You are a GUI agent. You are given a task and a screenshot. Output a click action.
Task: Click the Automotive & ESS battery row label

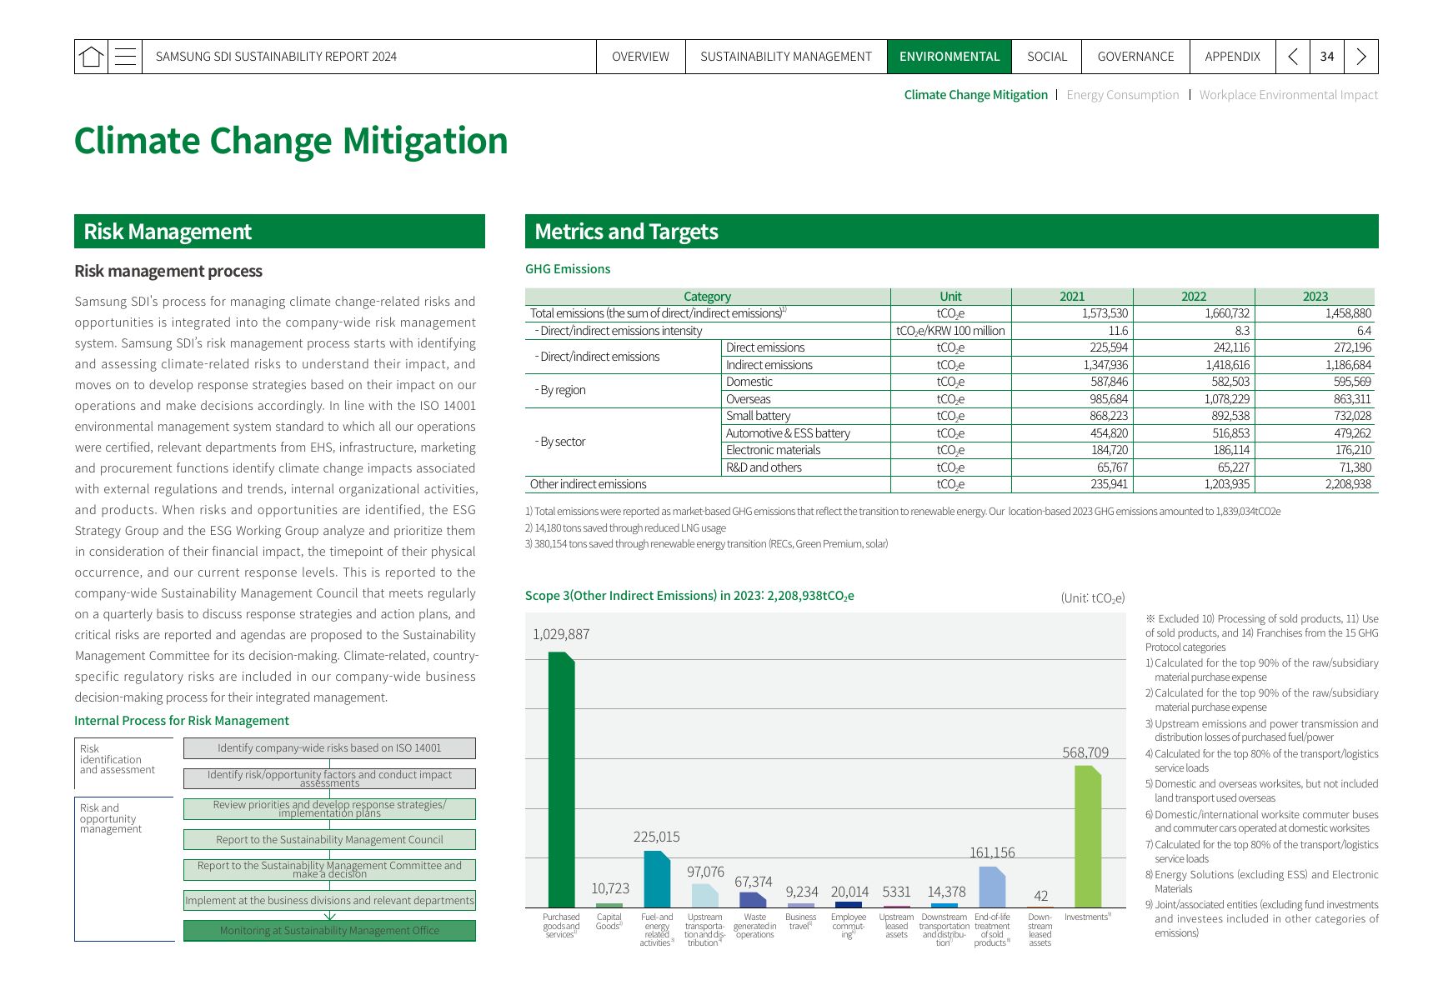788,433
